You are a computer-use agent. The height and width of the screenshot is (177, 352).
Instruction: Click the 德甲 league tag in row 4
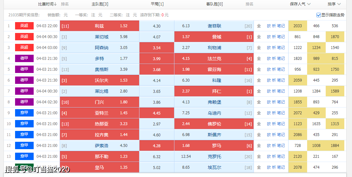24,59
